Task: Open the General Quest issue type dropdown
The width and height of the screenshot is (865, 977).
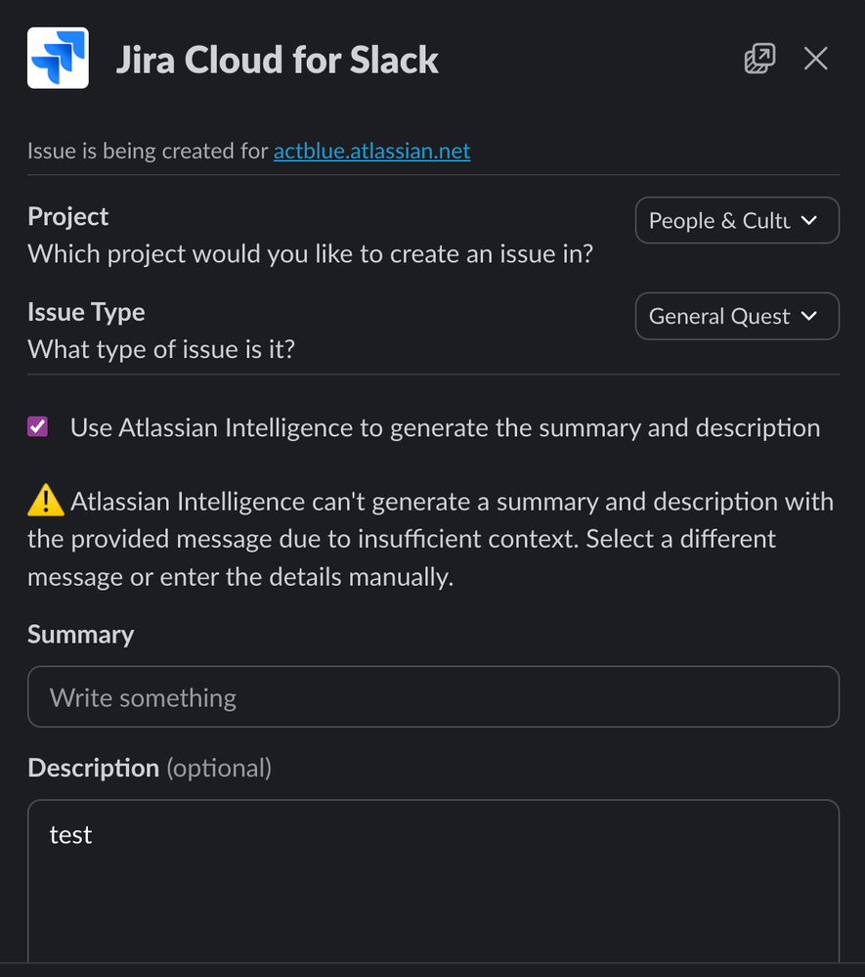Action: pyautogui.click(x=737, y=316)
